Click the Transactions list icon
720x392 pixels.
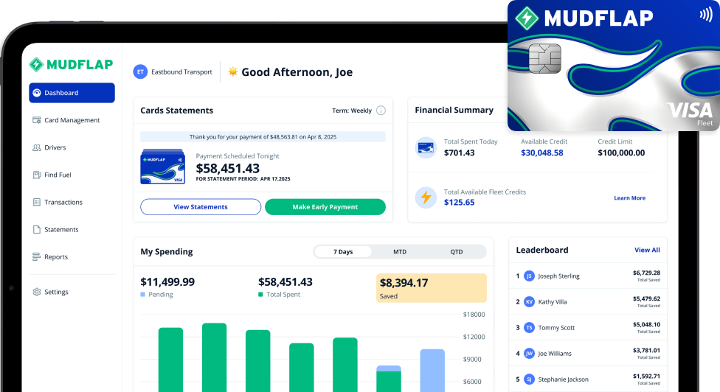click(37, 202)
